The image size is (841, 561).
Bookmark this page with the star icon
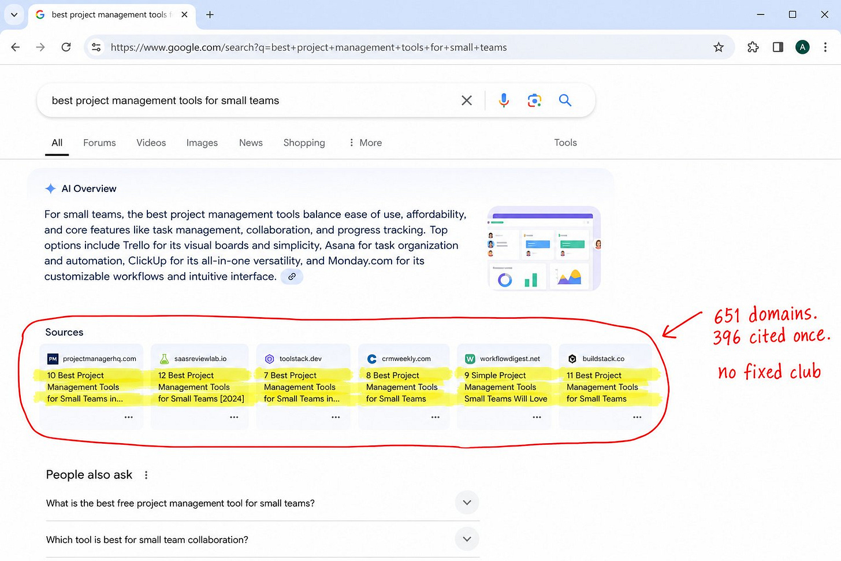tap(719, 47)
